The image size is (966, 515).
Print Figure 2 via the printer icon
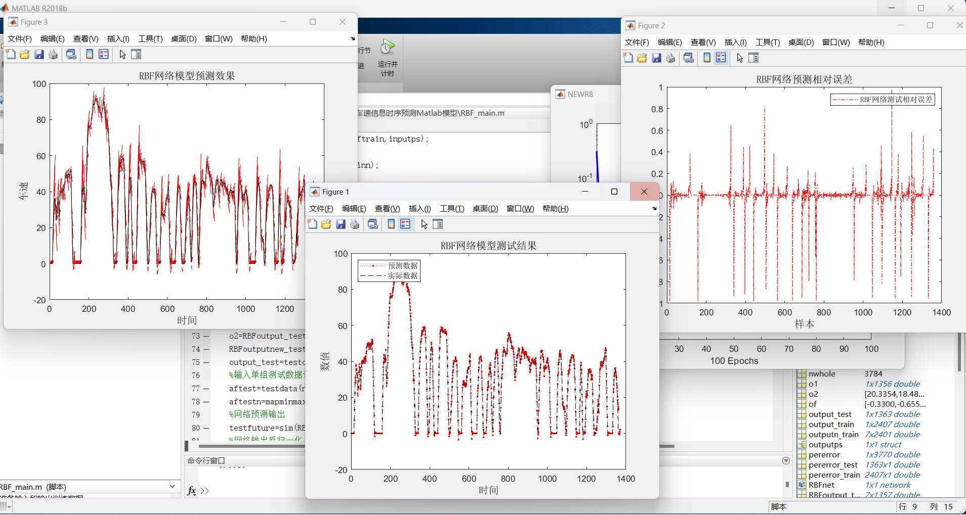click(x=670, y=58)
